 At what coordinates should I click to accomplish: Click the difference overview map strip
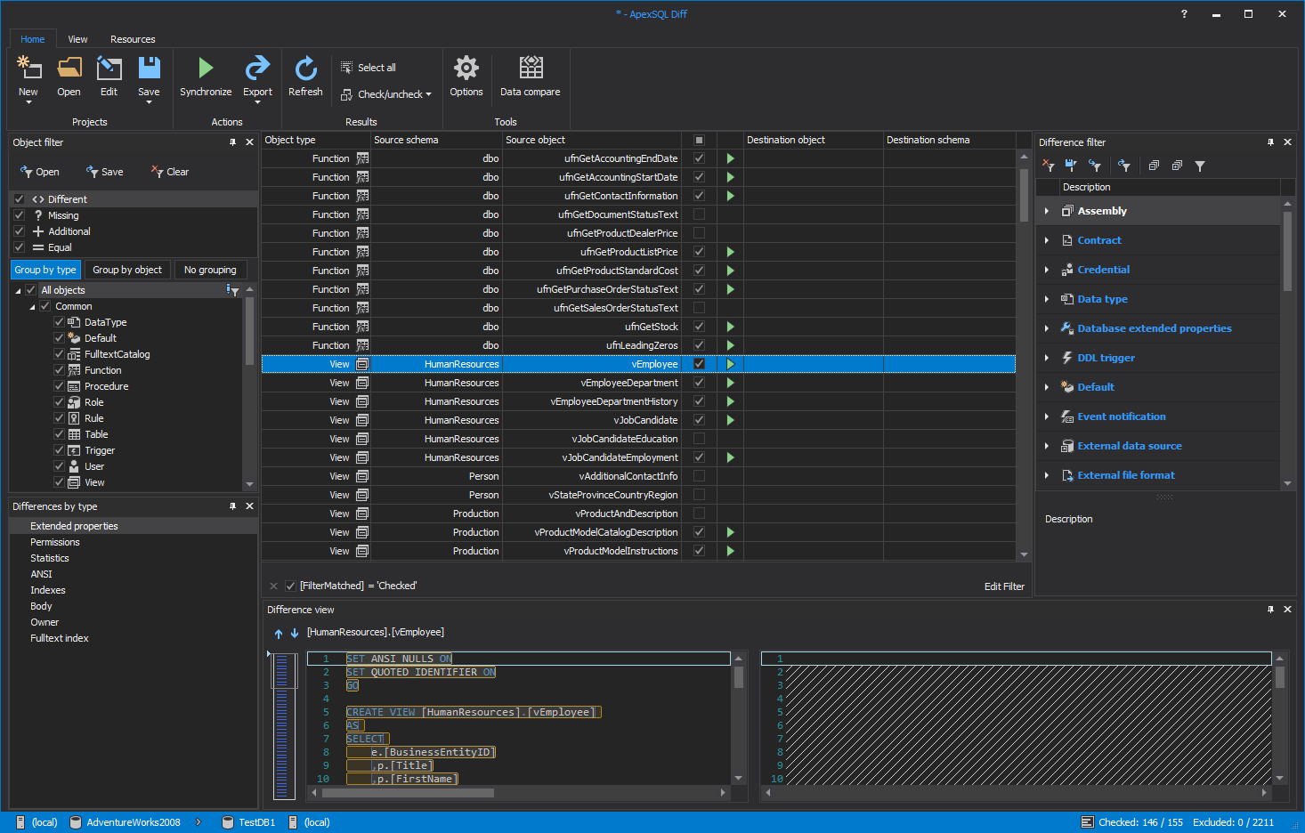click(284, 726)
